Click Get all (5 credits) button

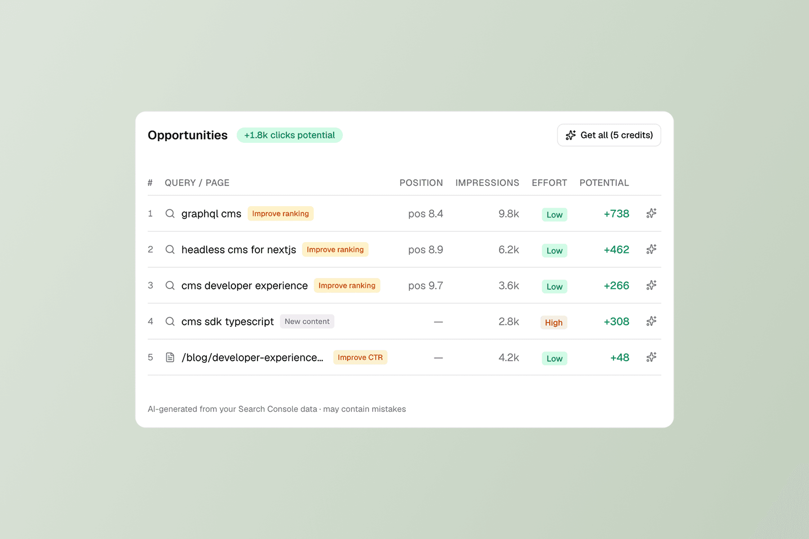pyautogui.click(x=609, y=135)
